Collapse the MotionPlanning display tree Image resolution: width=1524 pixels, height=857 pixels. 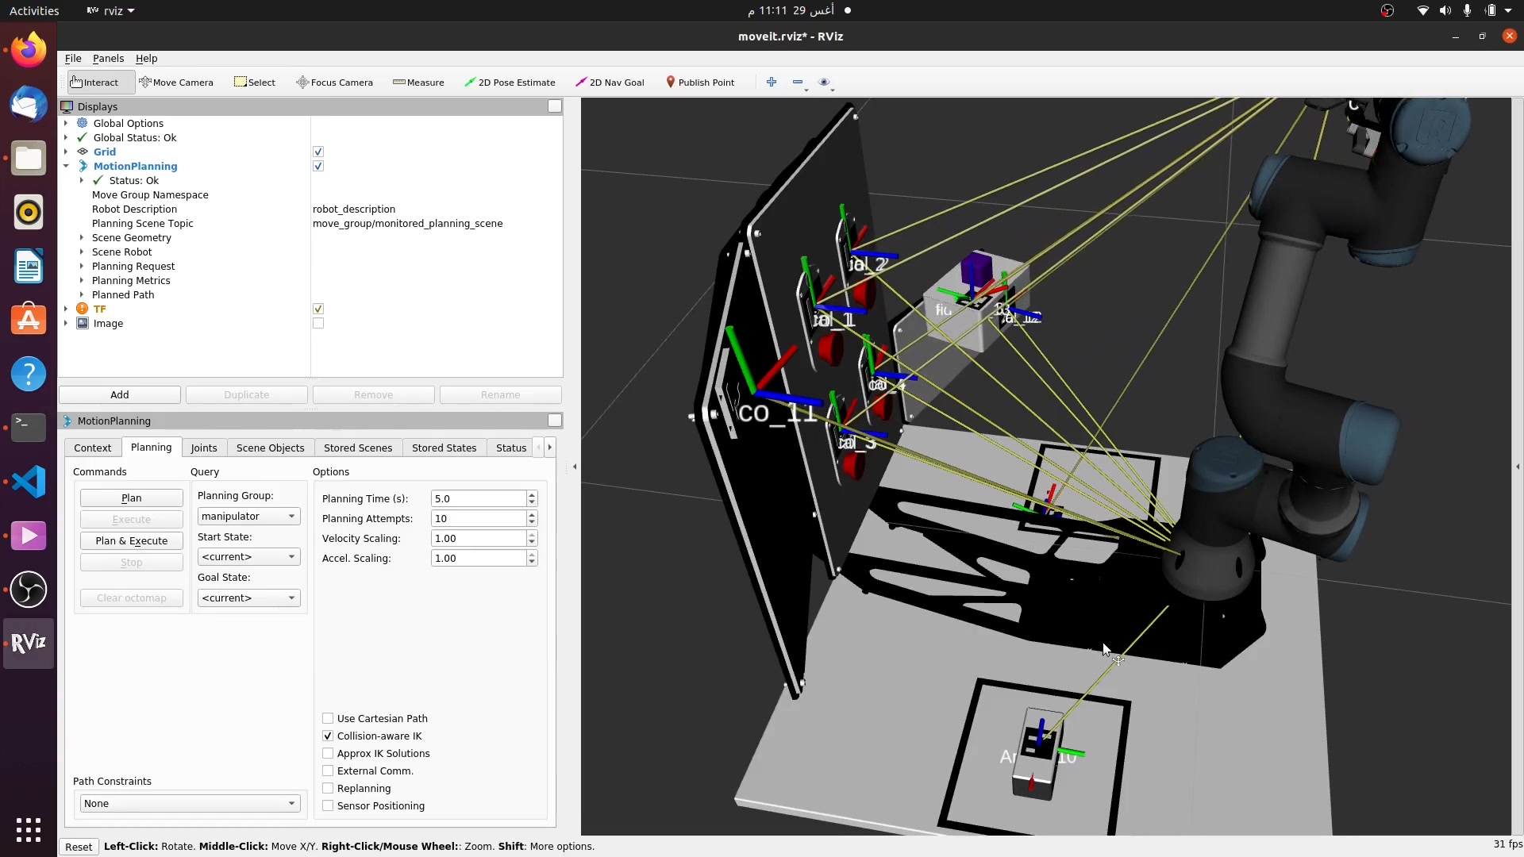[66, 166]
